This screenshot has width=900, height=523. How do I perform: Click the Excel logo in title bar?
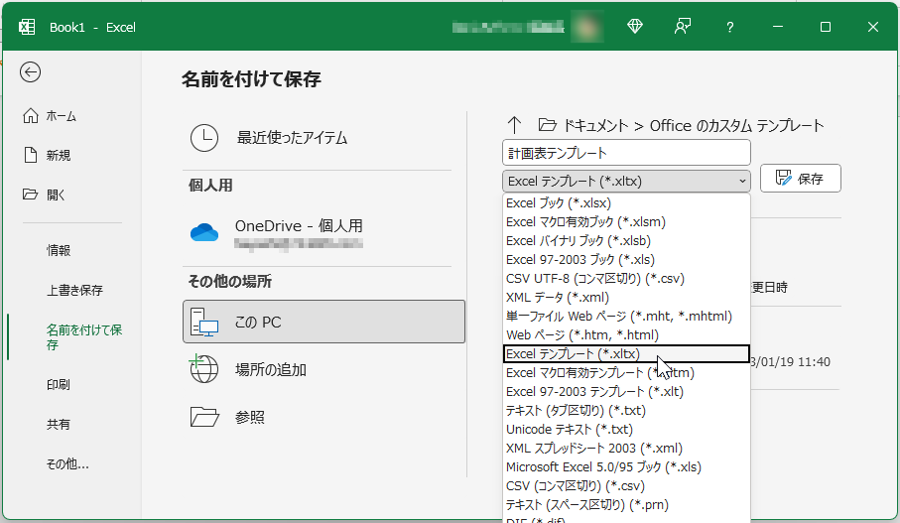[27, 27]
